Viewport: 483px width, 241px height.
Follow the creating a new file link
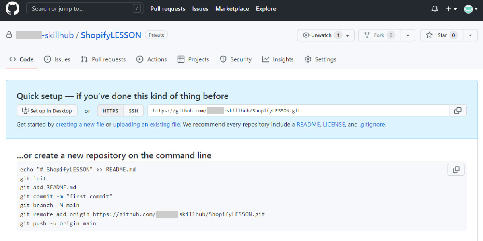click(80, 125)
